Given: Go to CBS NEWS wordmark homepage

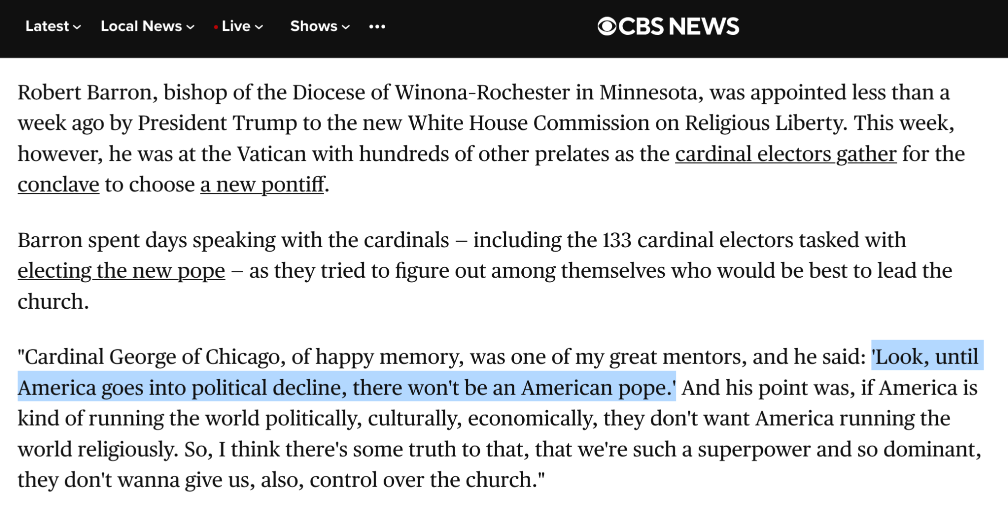Looking at the screenshot, I should pos(679,26).
